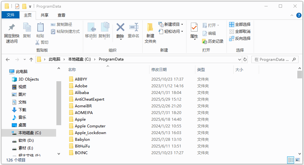304x165 pixels.
Task: Click the Move To (移动到) icon
Action: point(91,27)
